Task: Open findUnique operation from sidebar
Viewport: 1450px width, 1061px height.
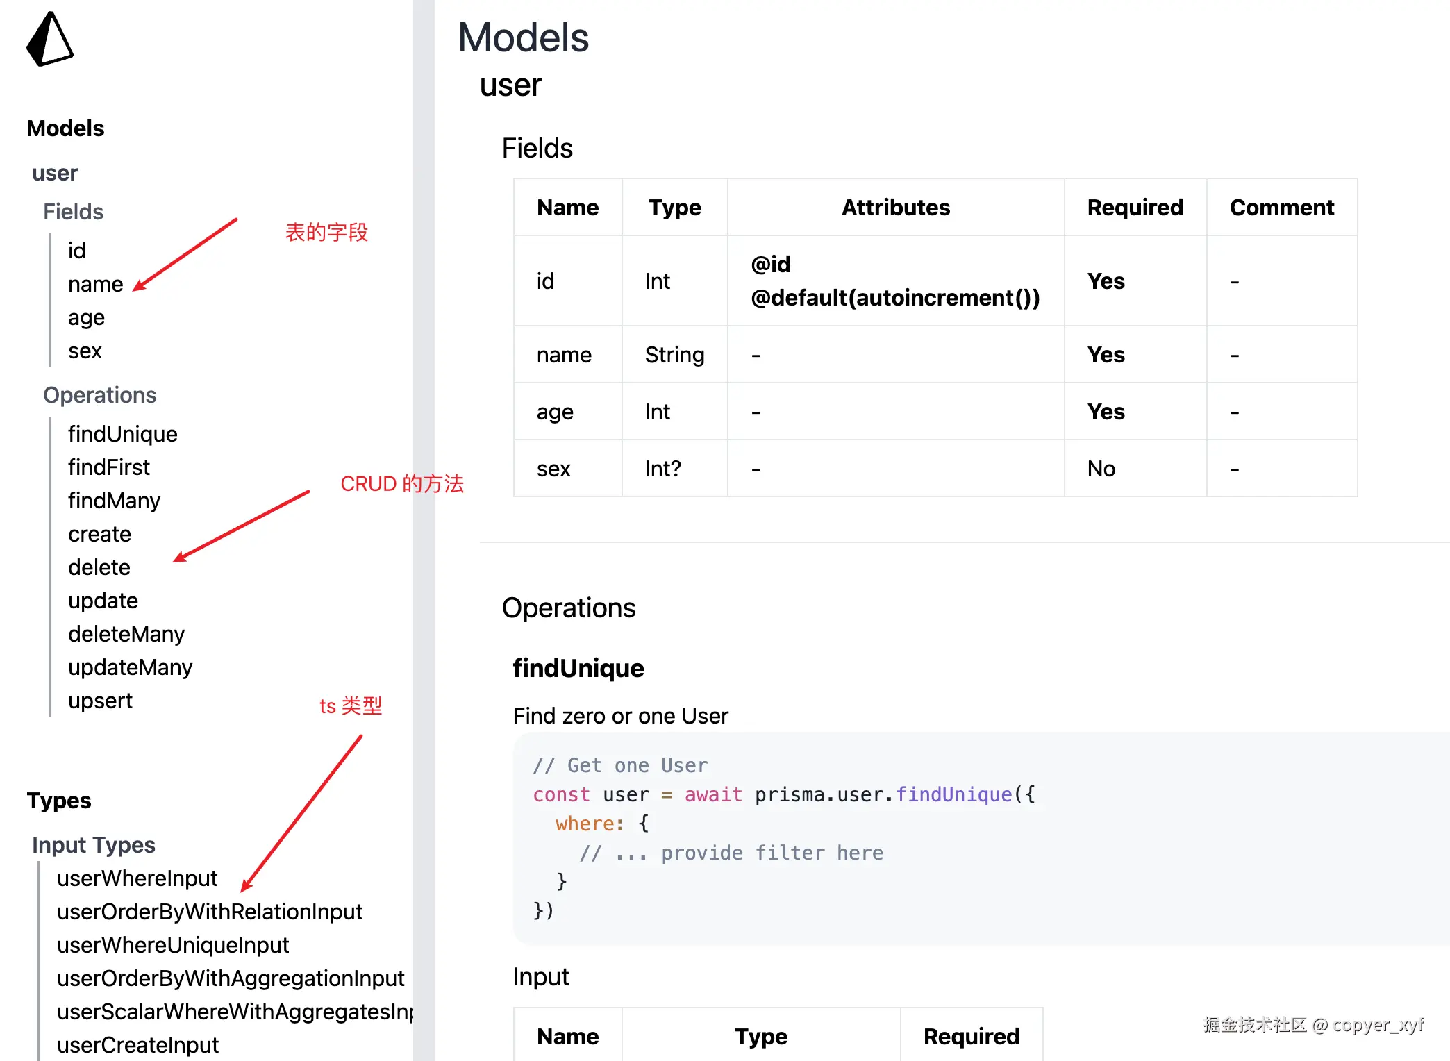Action: [x=122, y=434]
